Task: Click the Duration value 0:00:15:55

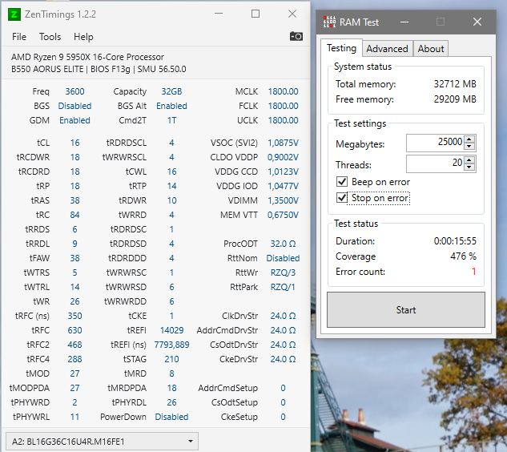Action: click(455, 241)
